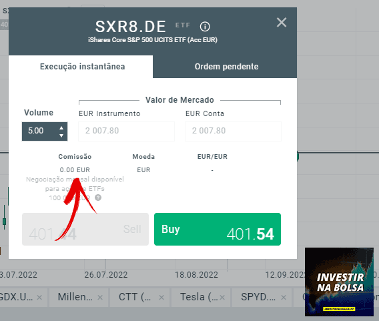Close the Tesla chart tab

coord(222,298)
